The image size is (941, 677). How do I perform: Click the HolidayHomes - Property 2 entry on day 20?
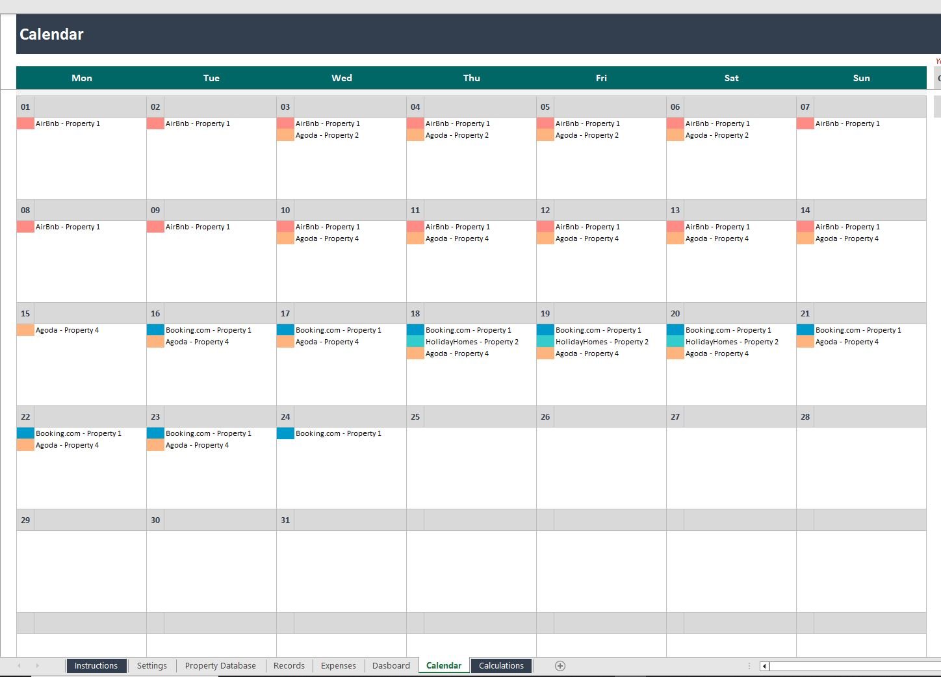point(732,342)
